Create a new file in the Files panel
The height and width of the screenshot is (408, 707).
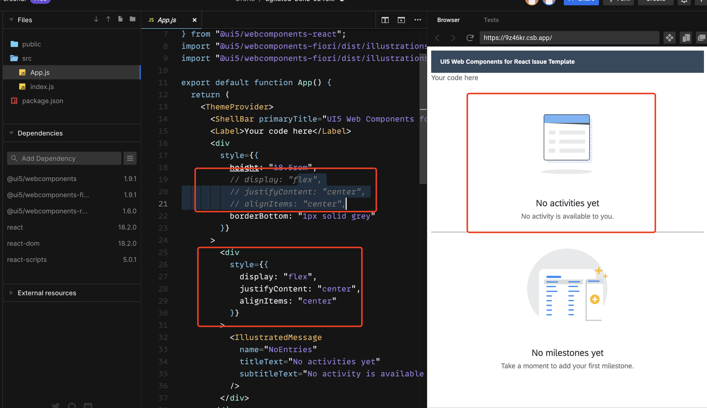point(121,19)
